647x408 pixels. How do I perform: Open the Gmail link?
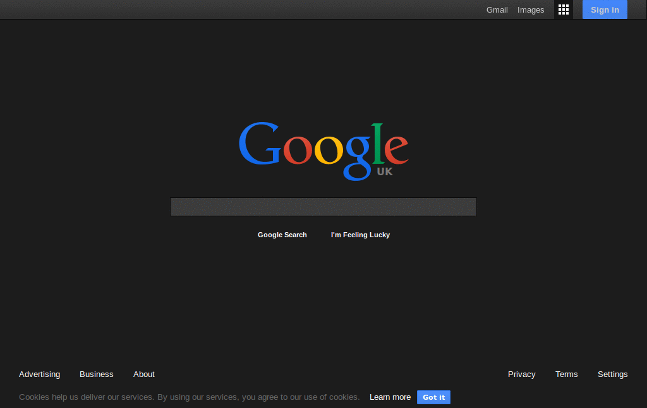[x=497, y=10]
